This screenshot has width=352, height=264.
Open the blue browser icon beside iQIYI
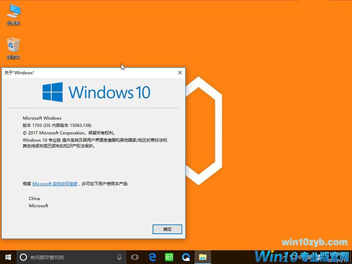click(186, 257)
